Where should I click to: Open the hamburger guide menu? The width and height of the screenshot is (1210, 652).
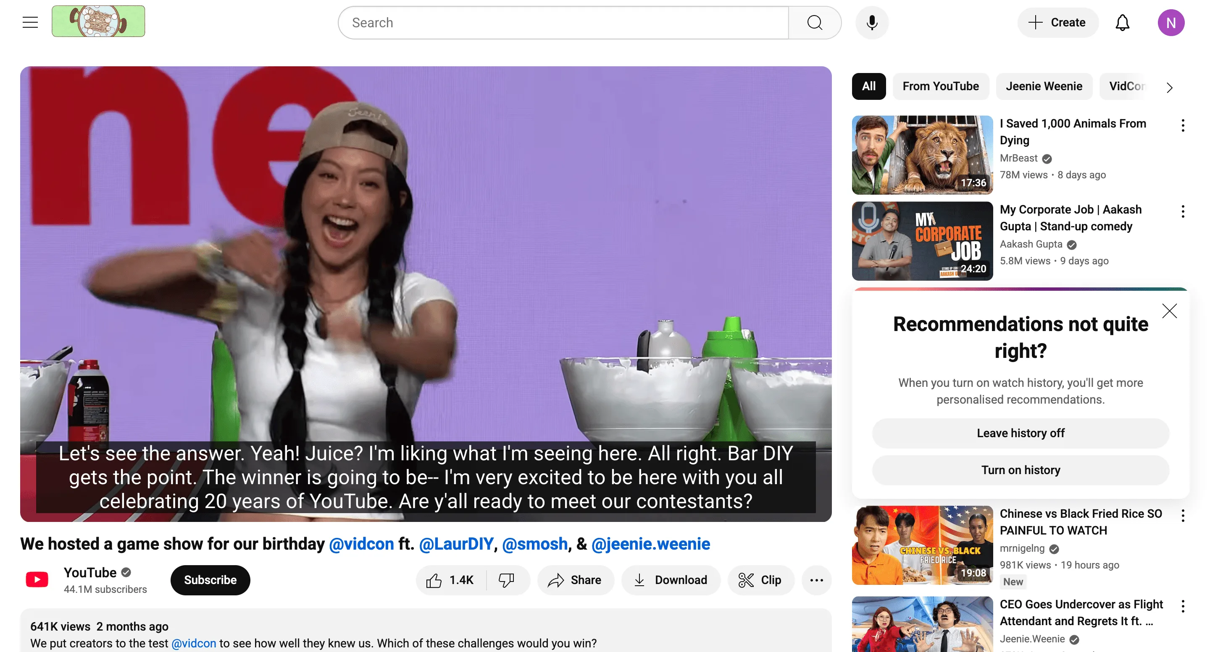pyautogui.click(x=30, y=22)
